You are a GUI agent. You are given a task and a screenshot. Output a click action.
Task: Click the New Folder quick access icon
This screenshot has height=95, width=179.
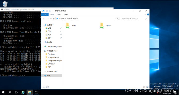pos(50,11)
